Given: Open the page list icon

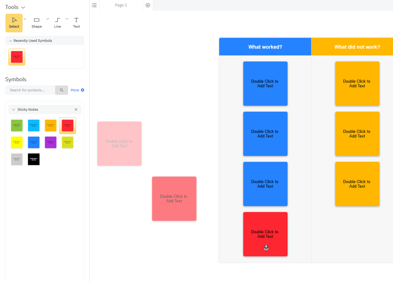Looking at the screenshot, I should tap(94, 5).
